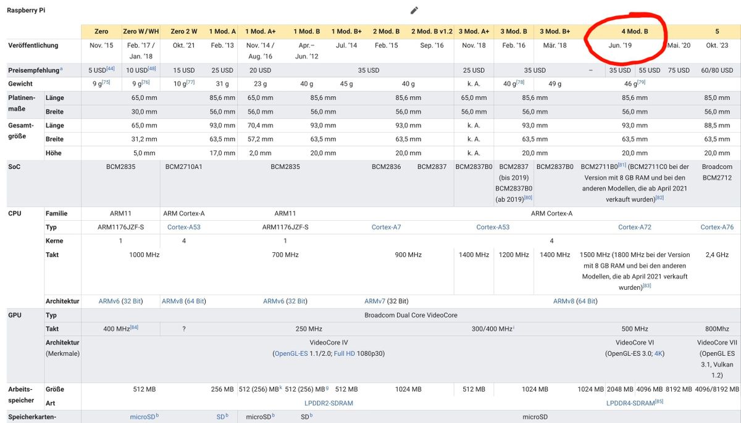Open the ARMv7 architecture link

[375, 302]
